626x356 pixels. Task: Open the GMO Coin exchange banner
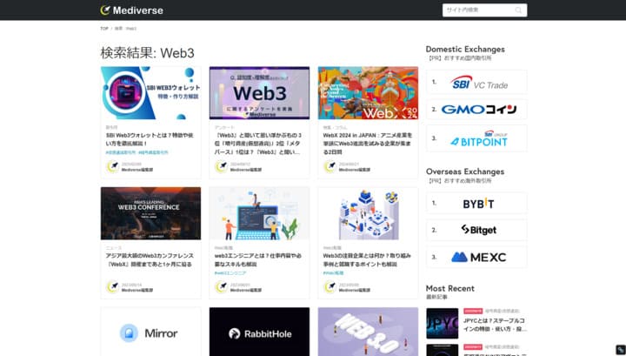tap(477, 110)
